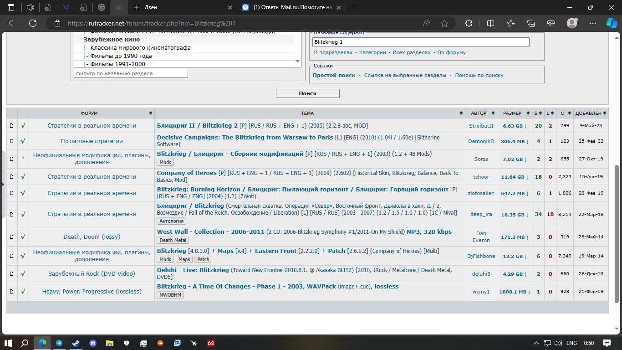Click green checkmark in the West Wall row
This screenshot has height=350, width=622.
23,237
